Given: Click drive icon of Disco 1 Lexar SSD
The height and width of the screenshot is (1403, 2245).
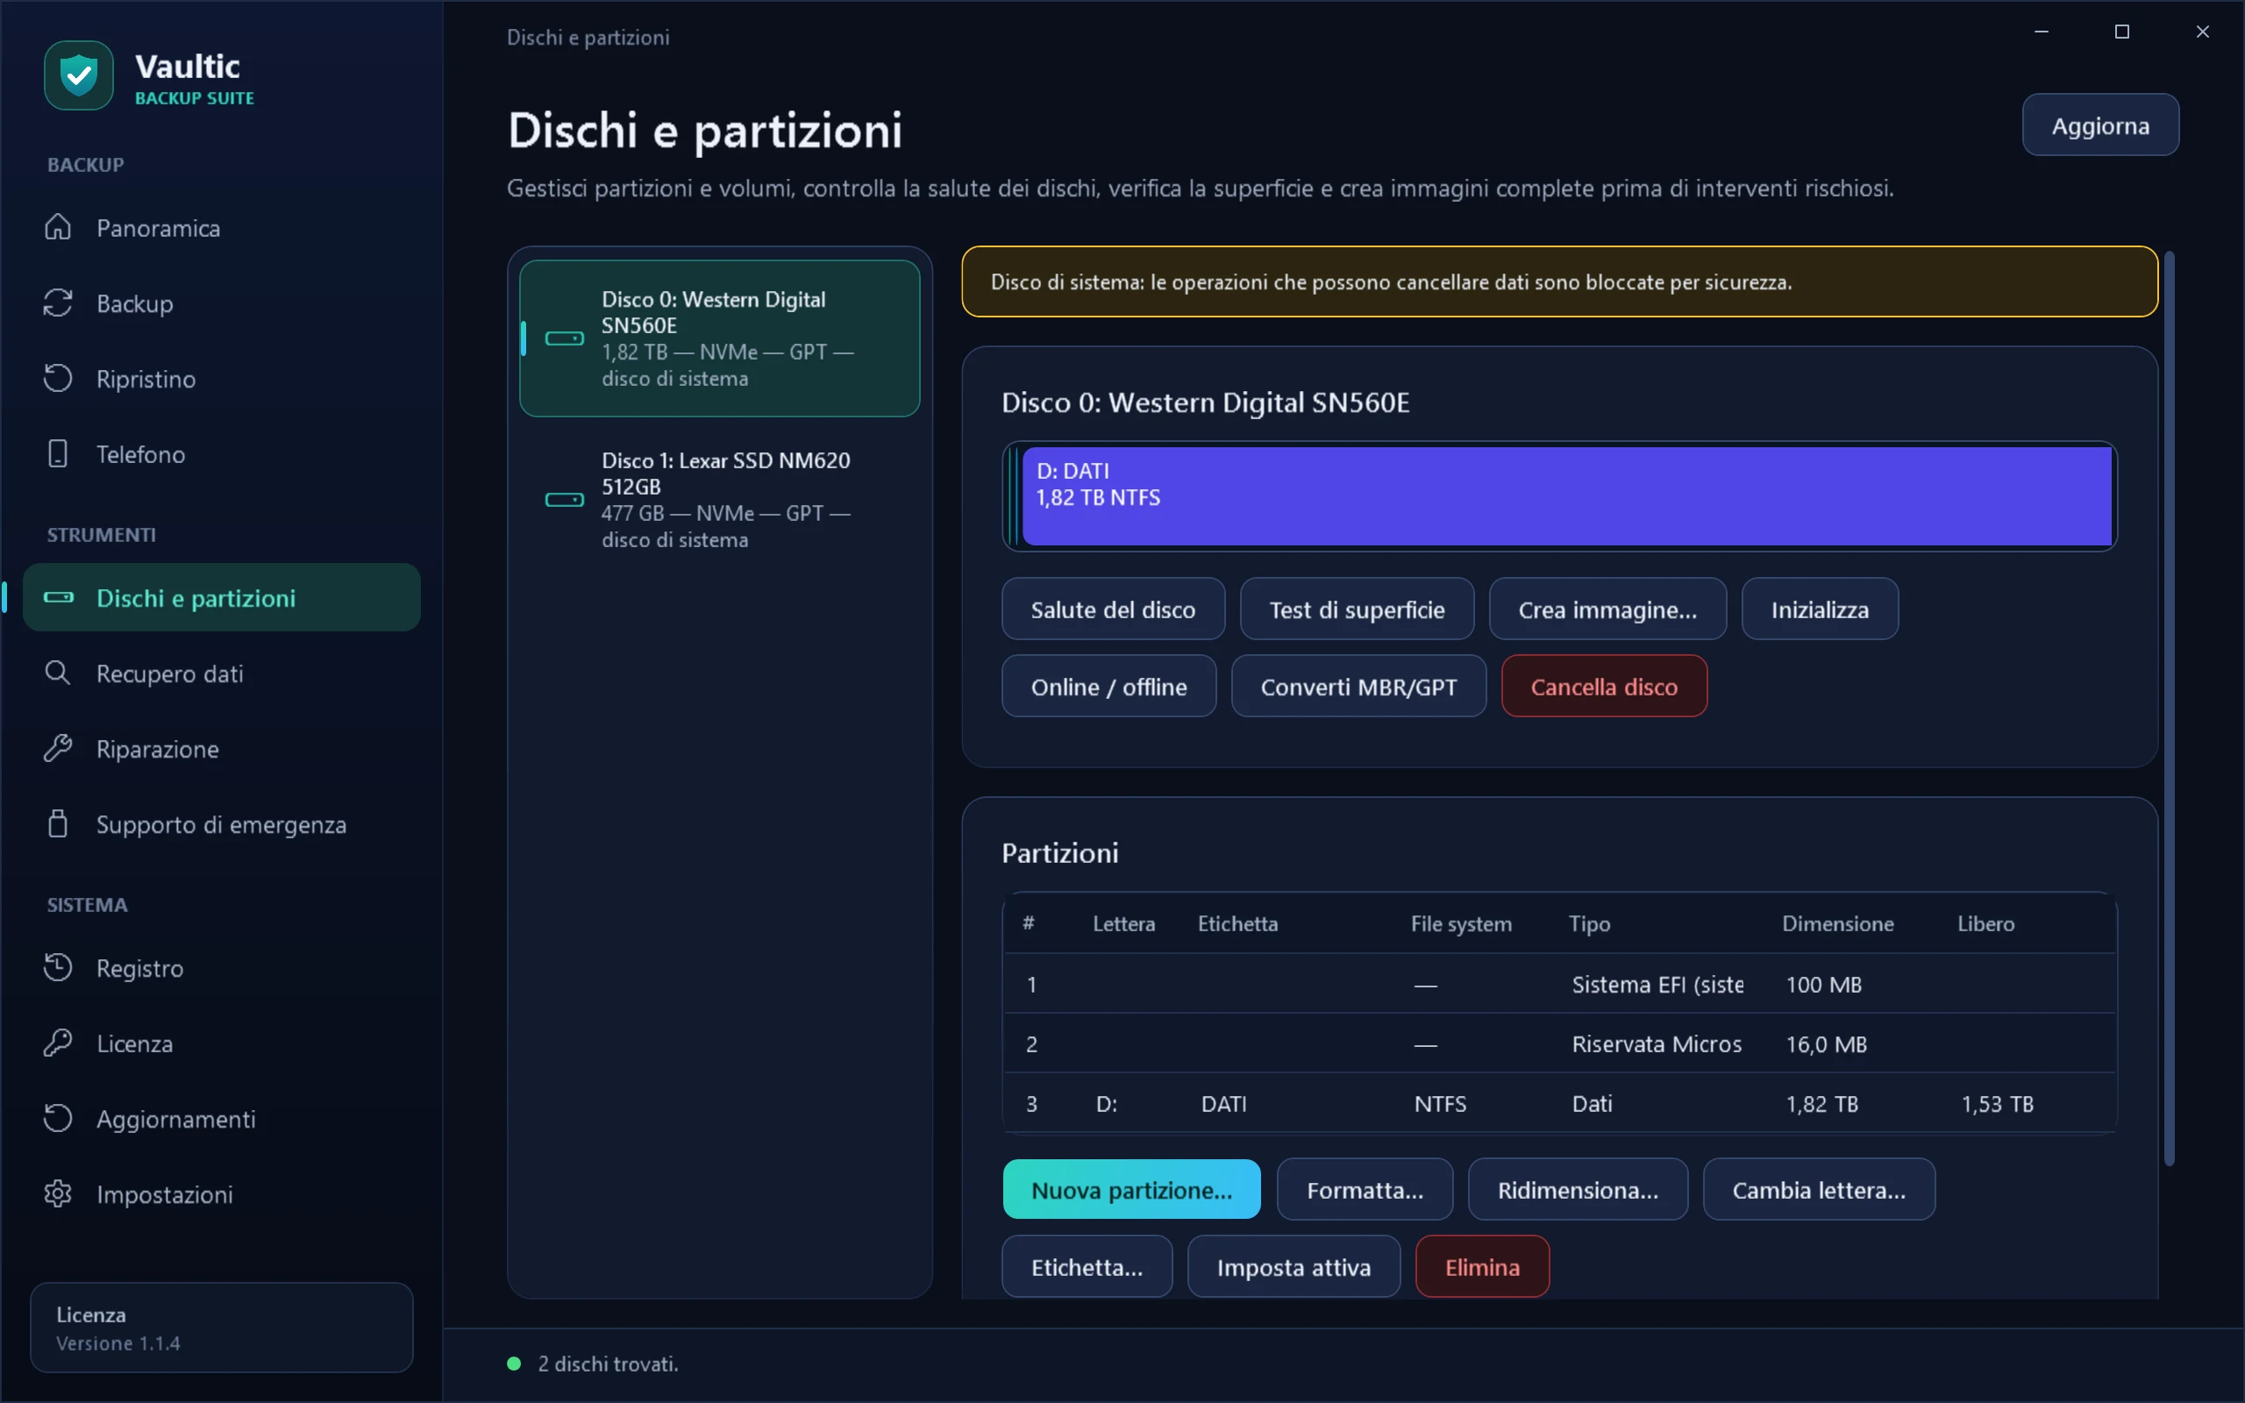Looking at the screenshot, I should point(564,500).
